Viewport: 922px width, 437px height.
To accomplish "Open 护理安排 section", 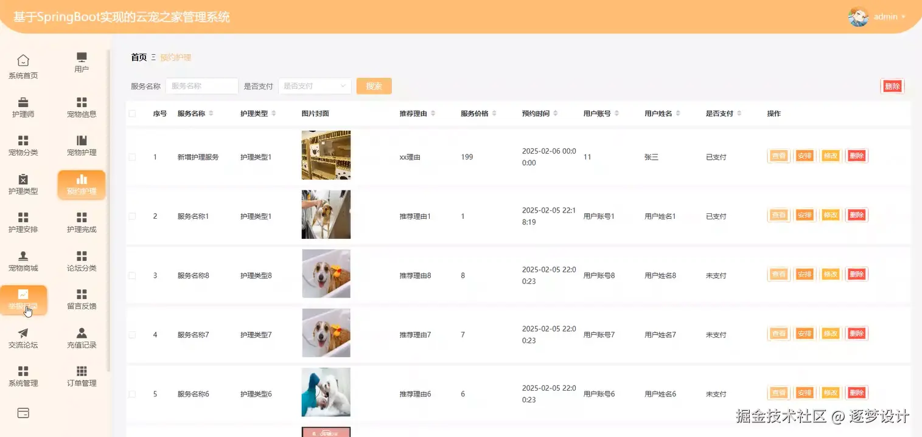I will [x=23, y=222].
